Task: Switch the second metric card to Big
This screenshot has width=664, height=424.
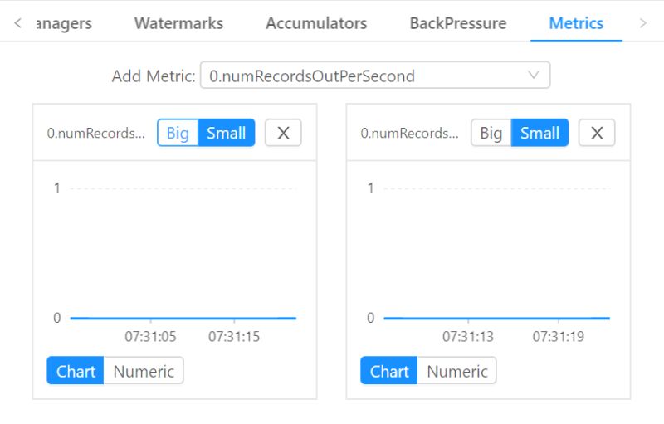Action: pos(491,133)
